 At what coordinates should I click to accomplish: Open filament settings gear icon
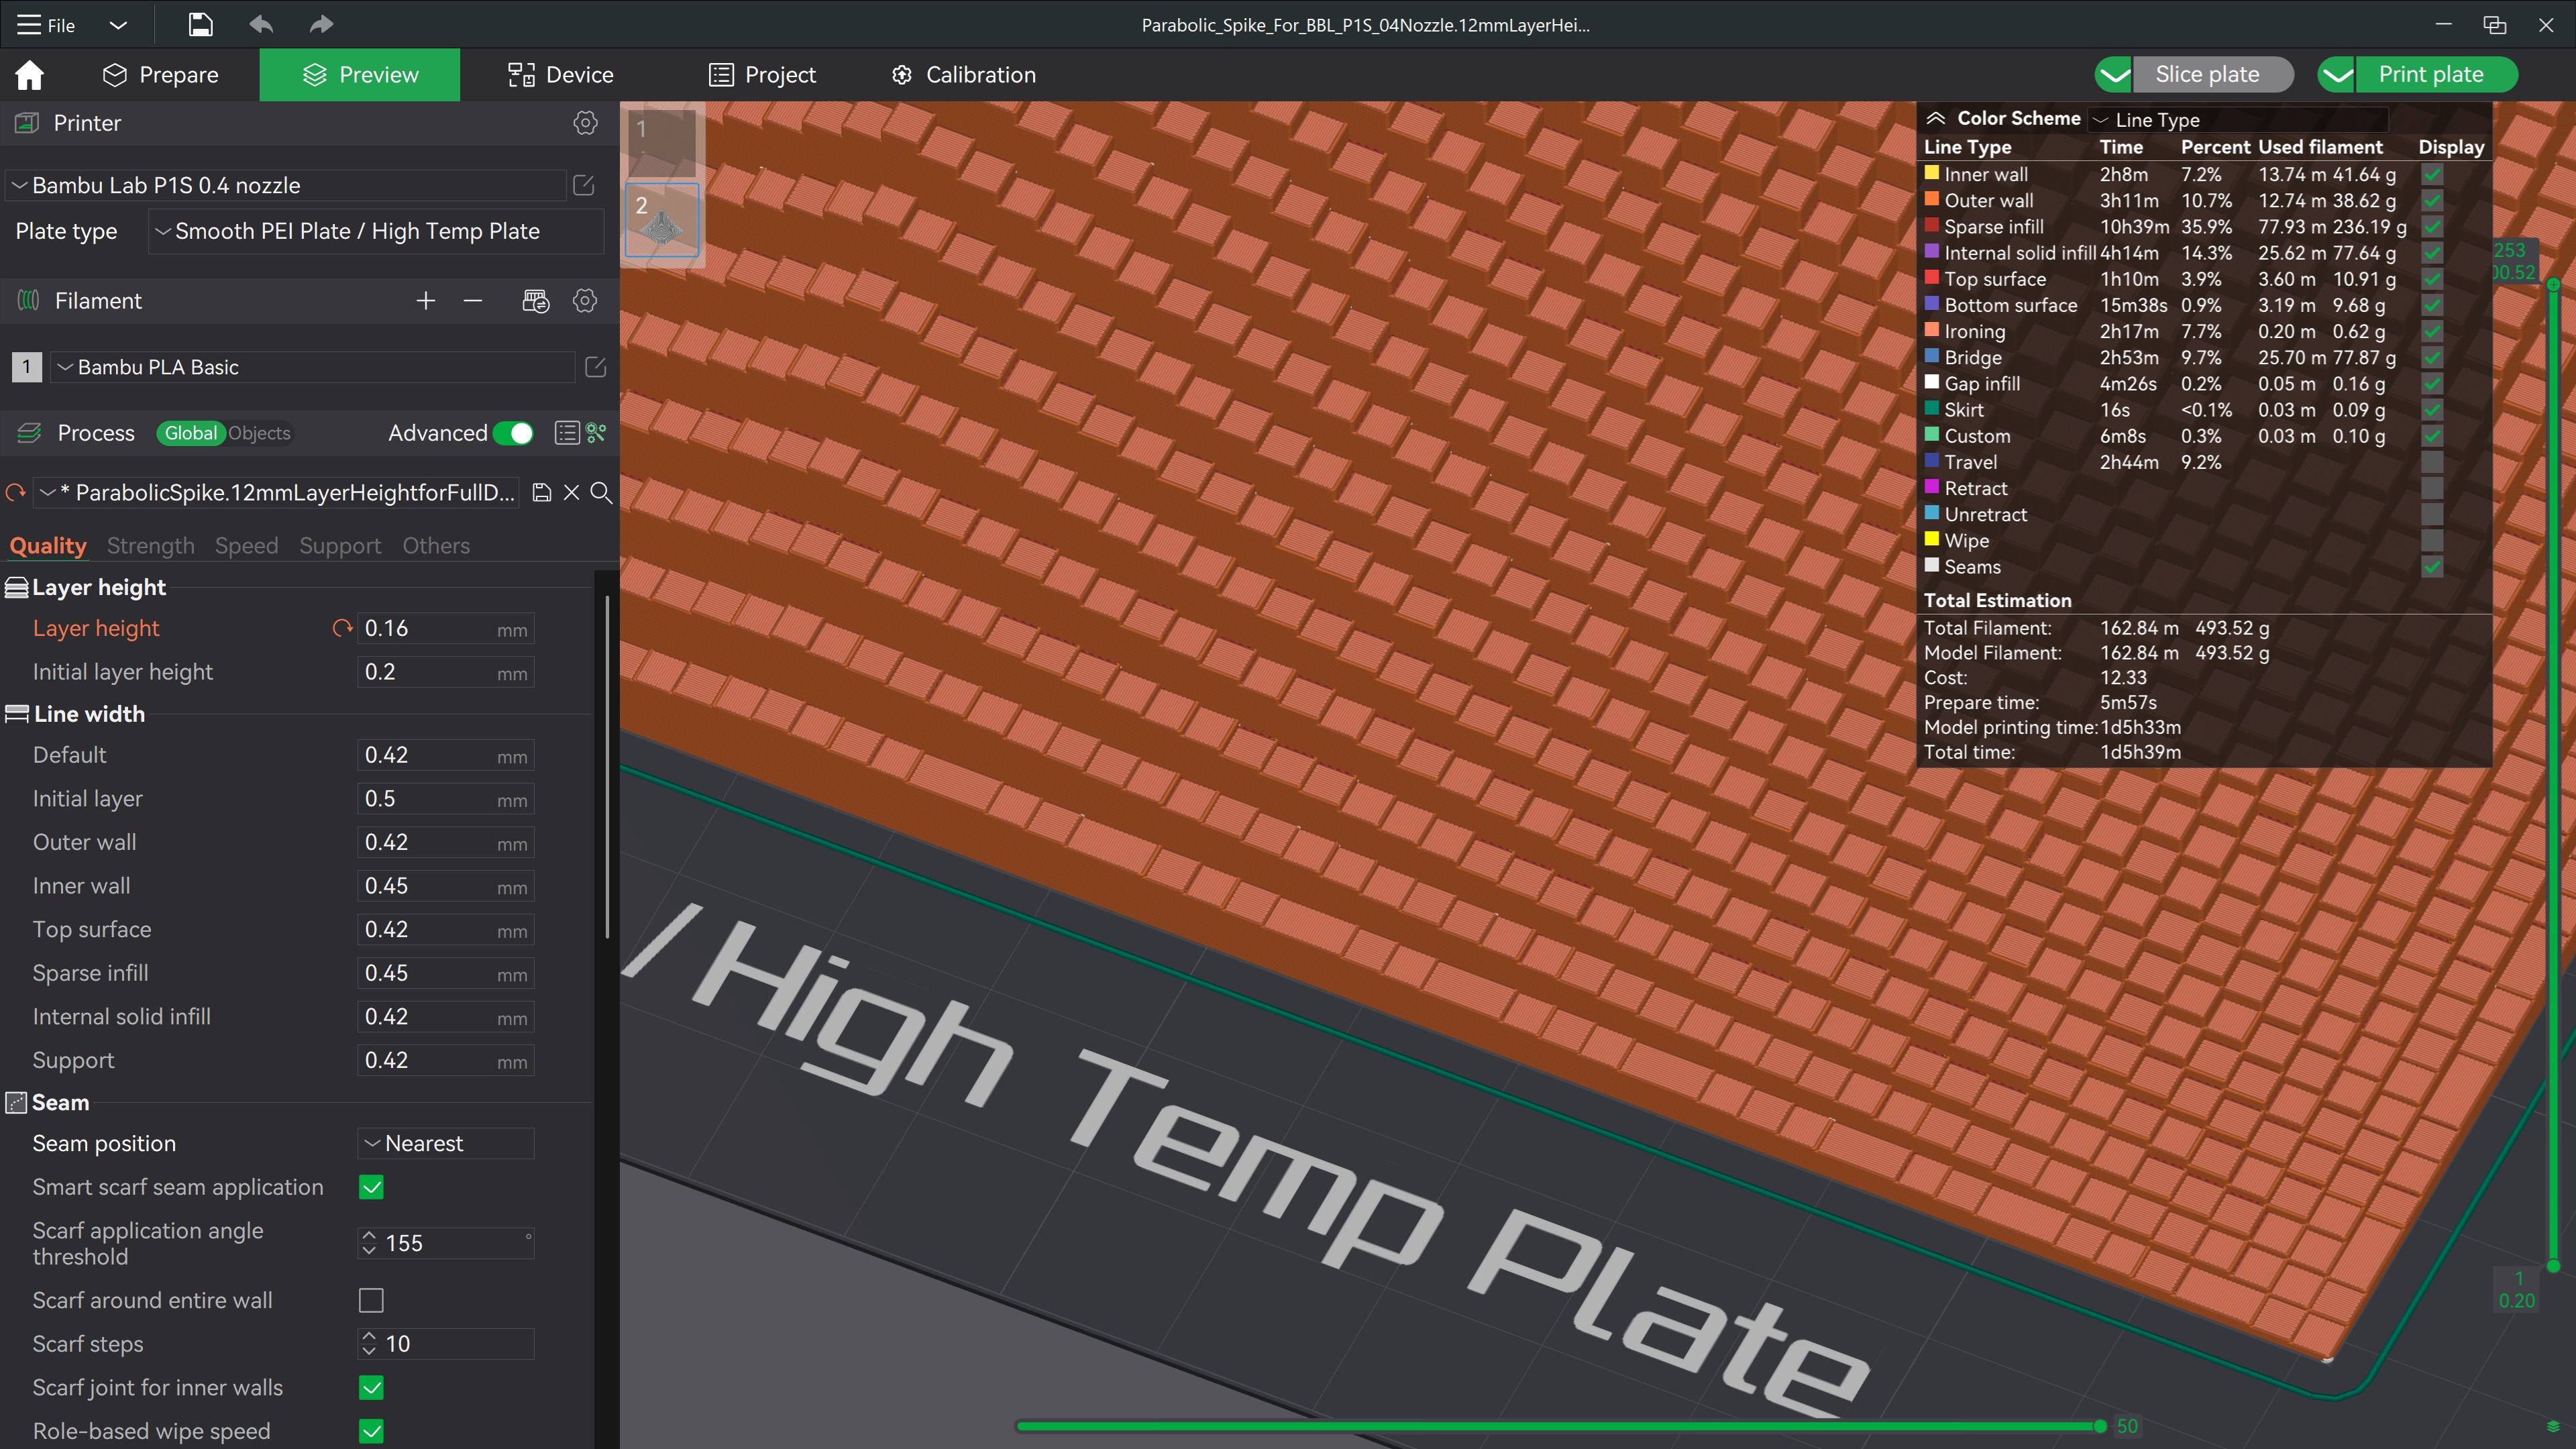coord(585,301)
